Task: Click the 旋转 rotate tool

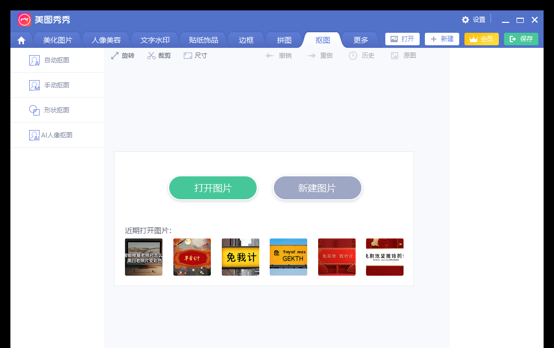Action: pyautogui.click(x=123, y=56)
